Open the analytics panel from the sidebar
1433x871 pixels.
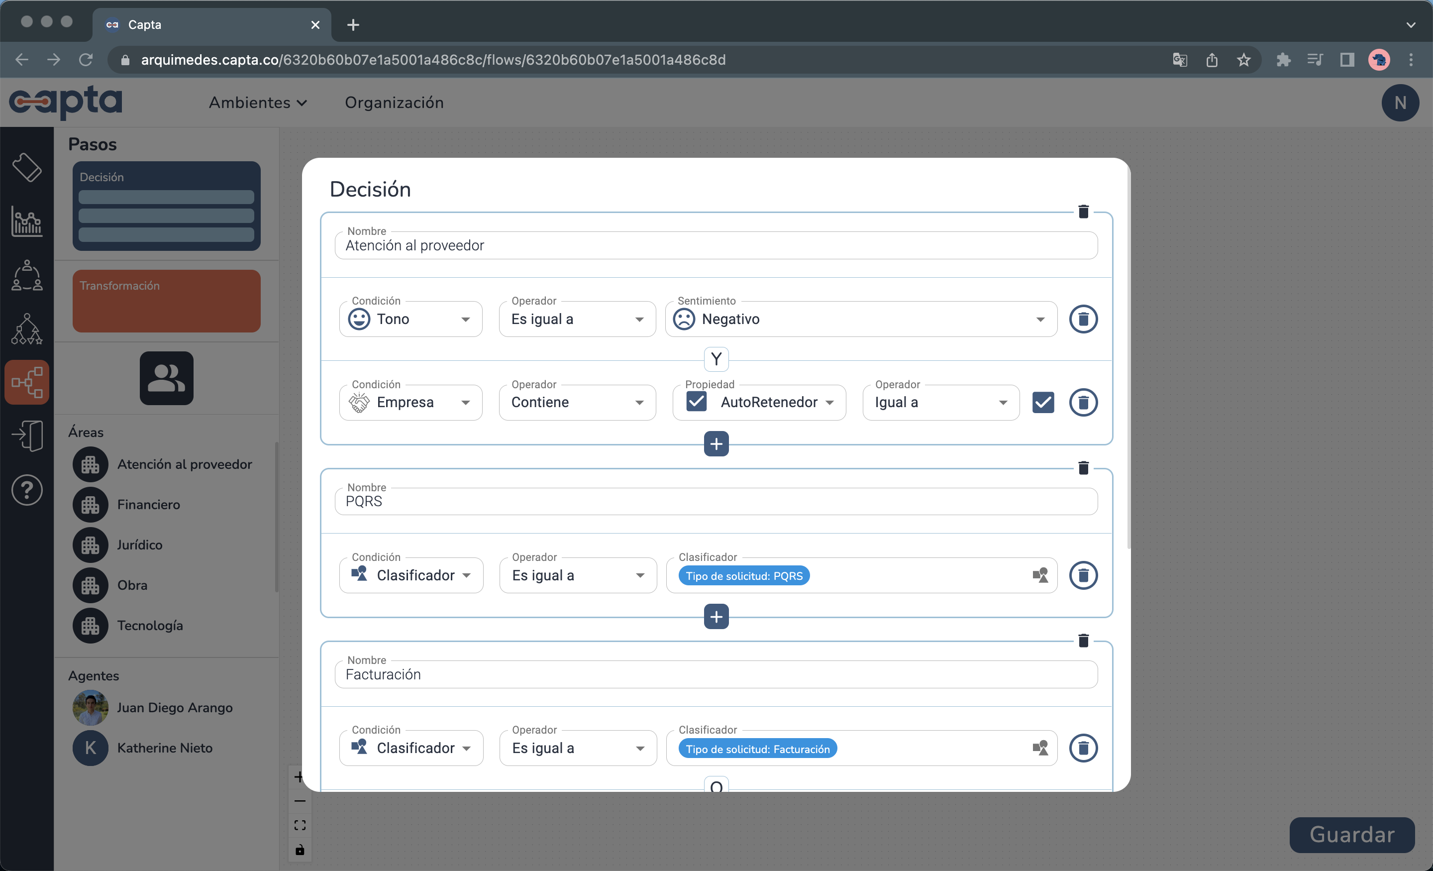(27, 221)
